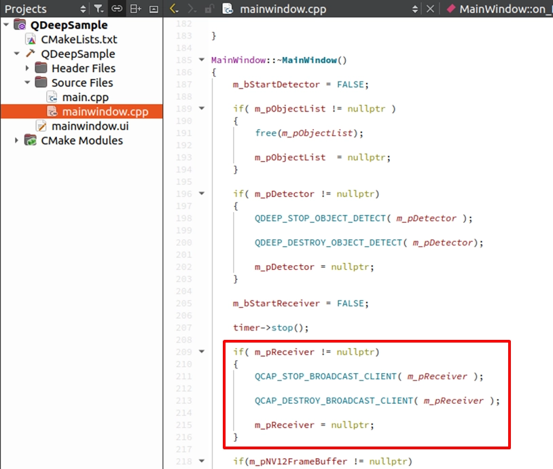Open CMakeLists.txt in project tree
Screen dimensions: 553x469
coord(79,39)
